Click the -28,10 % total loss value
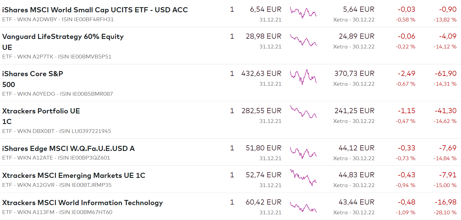461x220 pixels. [445, 213]
